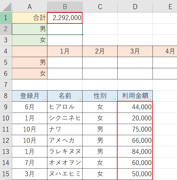Open the 性別 filter dropdown
This screenshot has height=180, width=177.
(x=115, y=99)
